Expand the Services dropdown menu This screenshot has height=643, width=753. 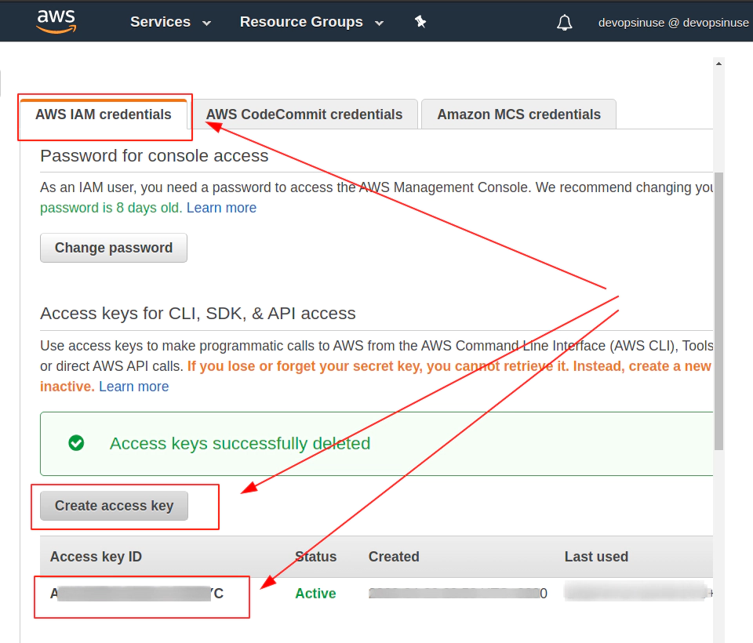point(170,22)
